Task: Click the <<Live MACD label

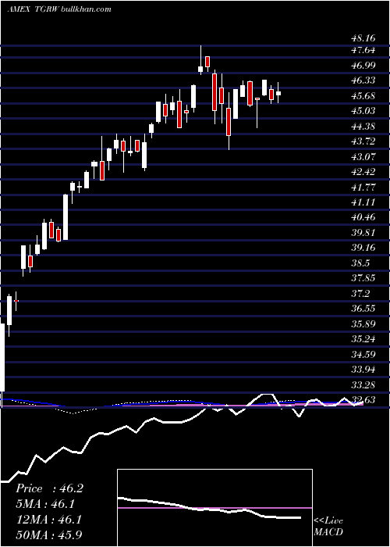Action: 328,527
